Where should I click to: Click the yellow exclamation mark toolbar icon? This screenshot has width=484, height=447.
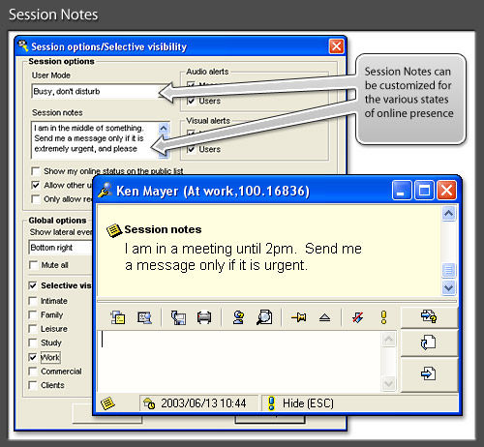pos(383,317)
